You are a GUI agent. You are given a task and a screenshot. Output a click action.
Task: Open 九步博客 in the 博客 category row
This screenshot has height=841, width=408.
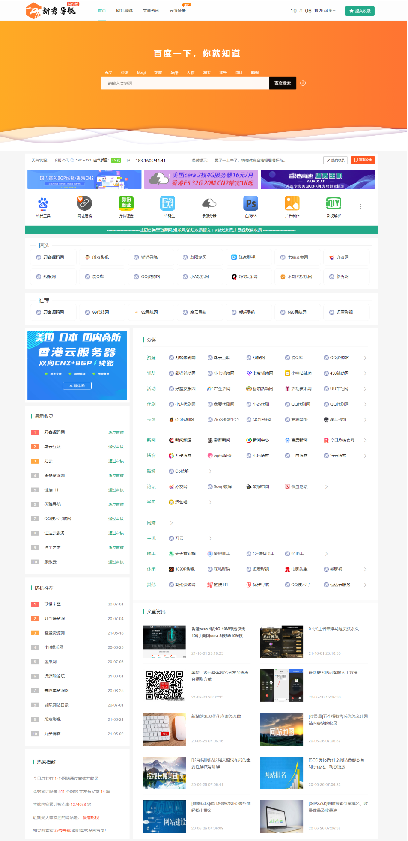pos(180,456)
